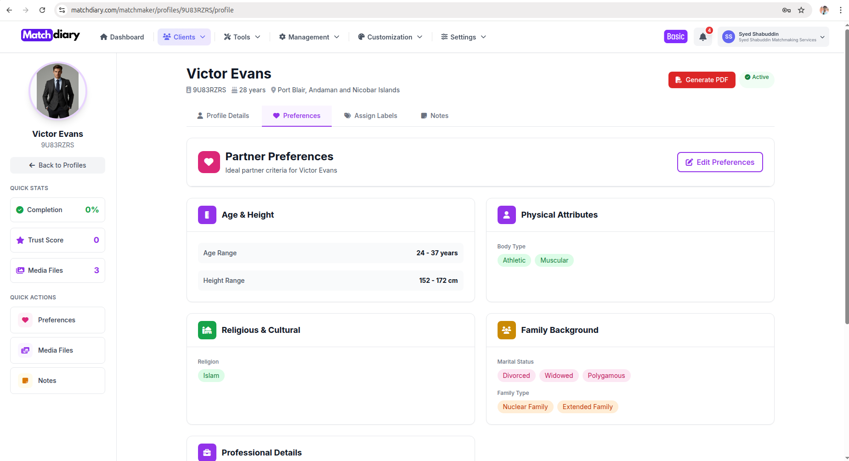Expand the Syed Shabuddin account menu
849x461 pixels.
coord(773,37)
